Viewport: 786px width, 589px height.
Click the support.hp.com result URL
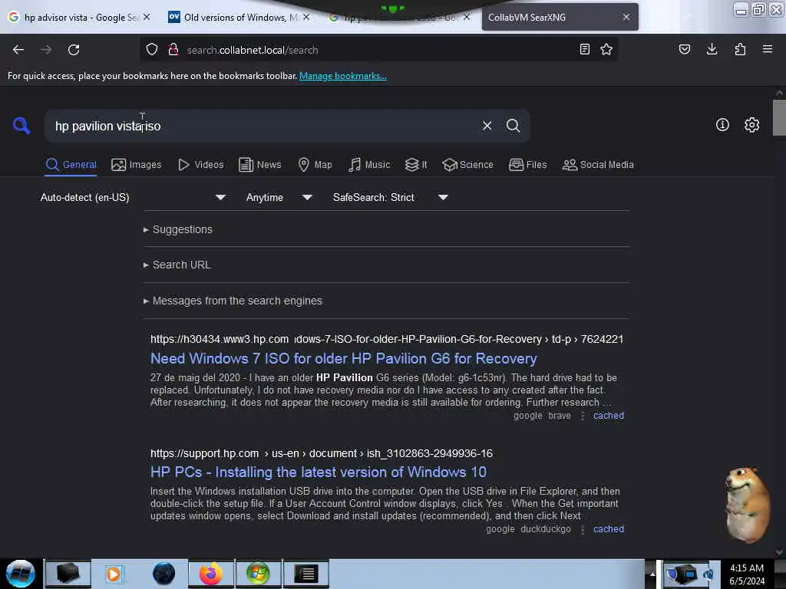click(x=322, y=453)
